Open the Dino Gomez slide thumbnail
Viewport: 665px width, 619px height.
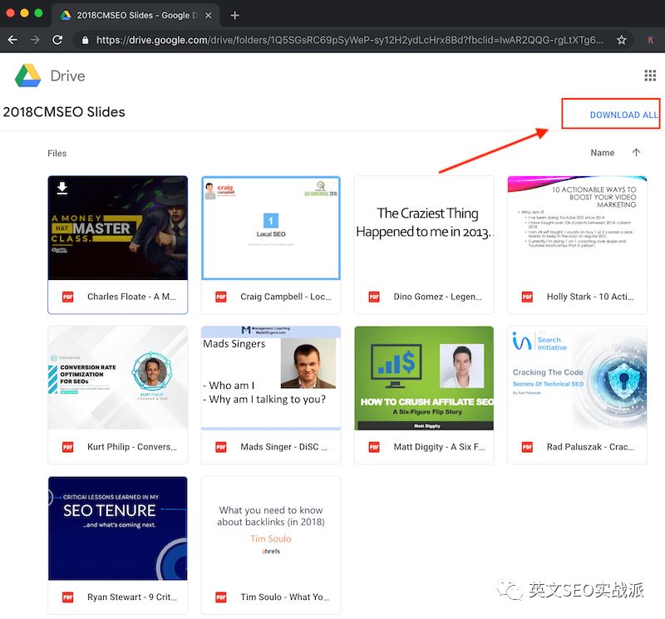point(424,228)
